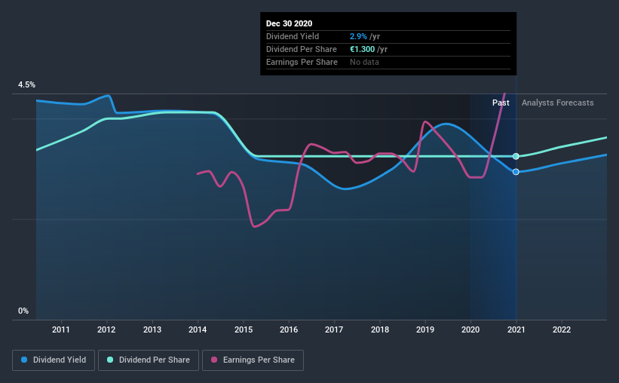Click the 2016 year label on the axis
Image resolution: width=619 pixels, height=383 pixels.
(289, 329)
